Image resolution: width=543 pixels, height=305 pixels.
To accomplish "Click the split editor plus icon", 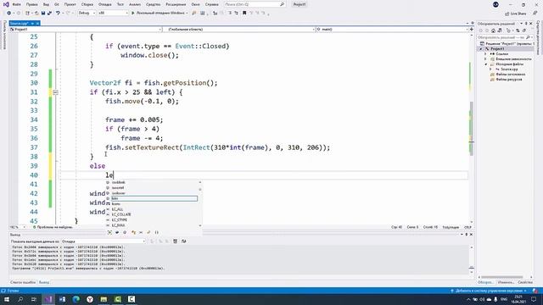I will (472, 30).
